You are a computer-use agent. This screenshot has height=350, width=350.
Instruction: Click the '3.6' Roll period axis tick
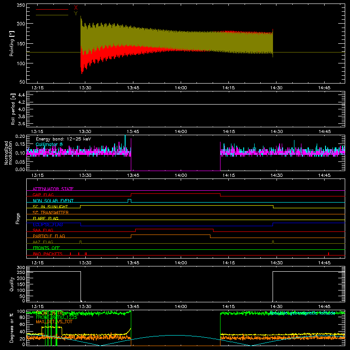(x=21, y=123)
